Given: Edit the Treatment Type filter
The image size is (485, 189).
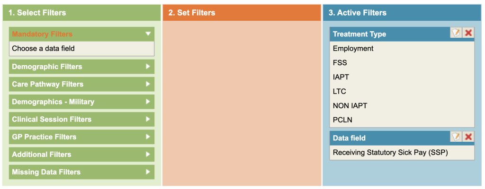Looking at the screenshot, I should 456,33.
